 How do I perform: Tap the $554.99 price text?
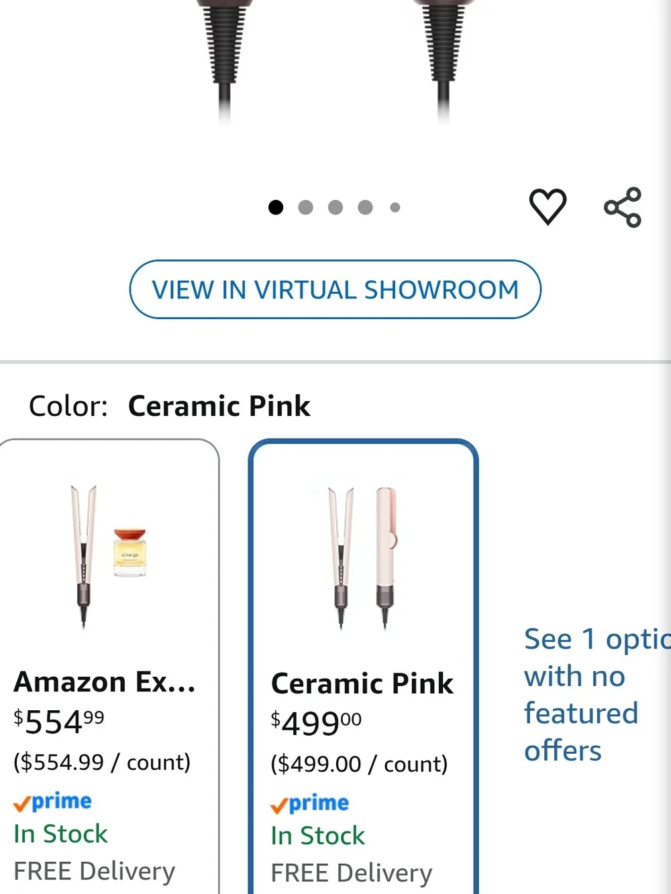[59, 722]
